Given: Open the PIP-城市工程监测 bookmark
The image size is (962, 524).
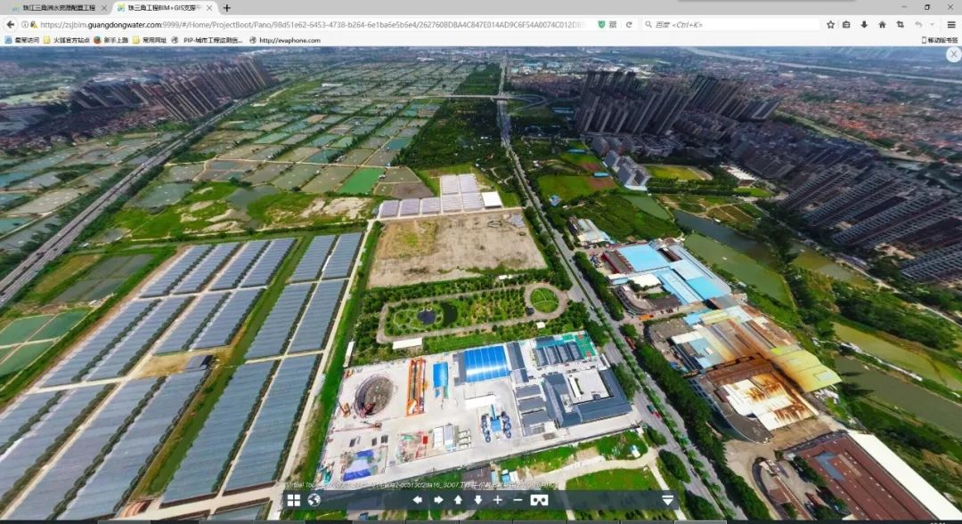Looking at the screenshot, I should [208, 40].
